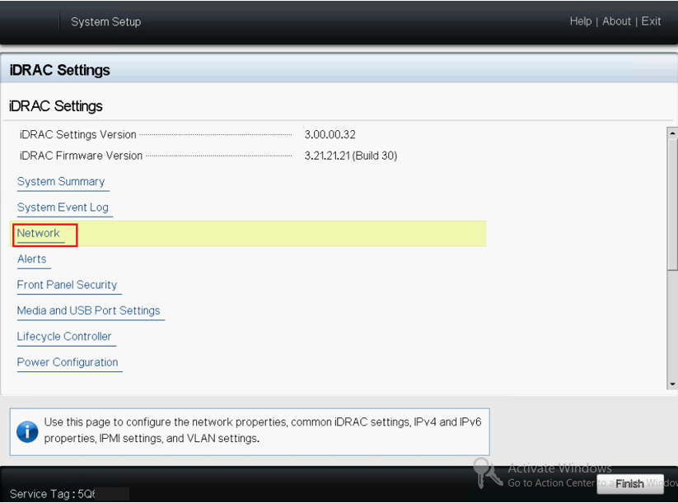Click the Service Tag text

pyautogui.click(x=53, y=494)
